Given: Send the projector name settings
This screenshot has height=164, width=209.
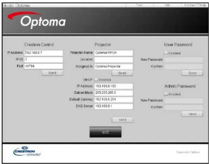Looking at the screenshot, I should point(122,73).
